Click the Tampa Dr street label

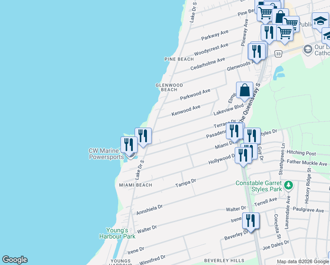tap(186, 183)
